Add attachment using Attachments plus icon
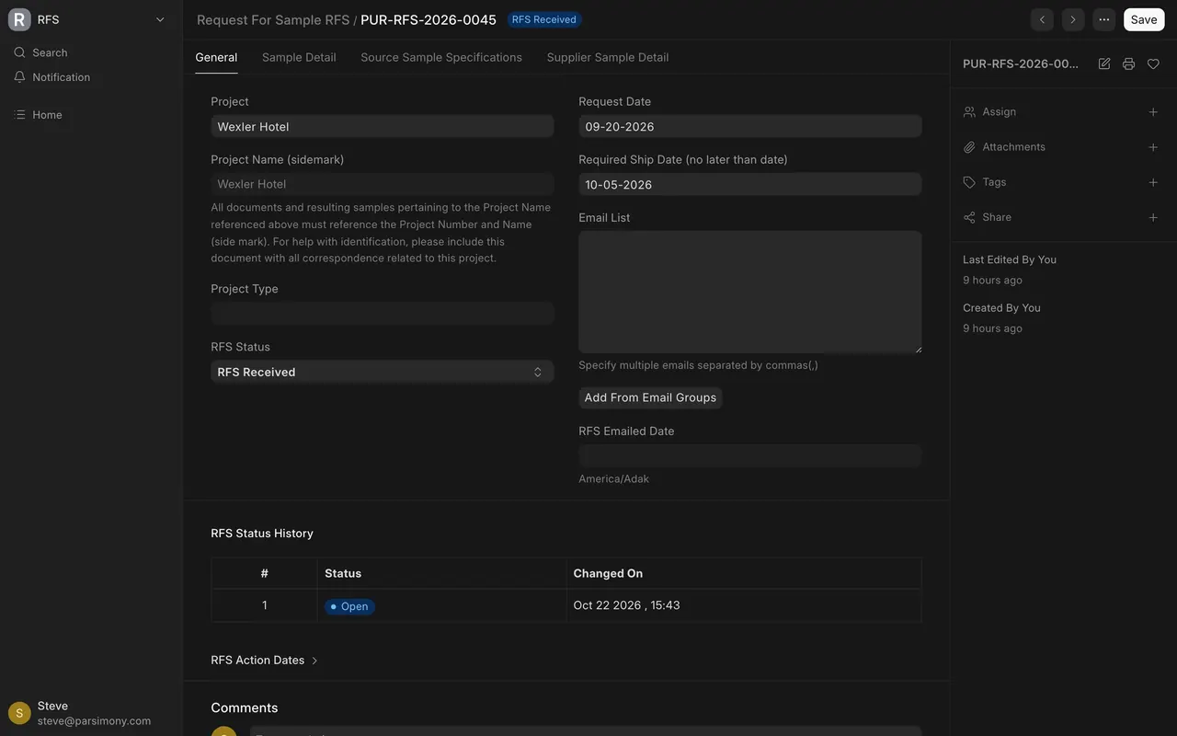Image resolution: width=1177 pixels, height=736 pixels. point(1153,147)
